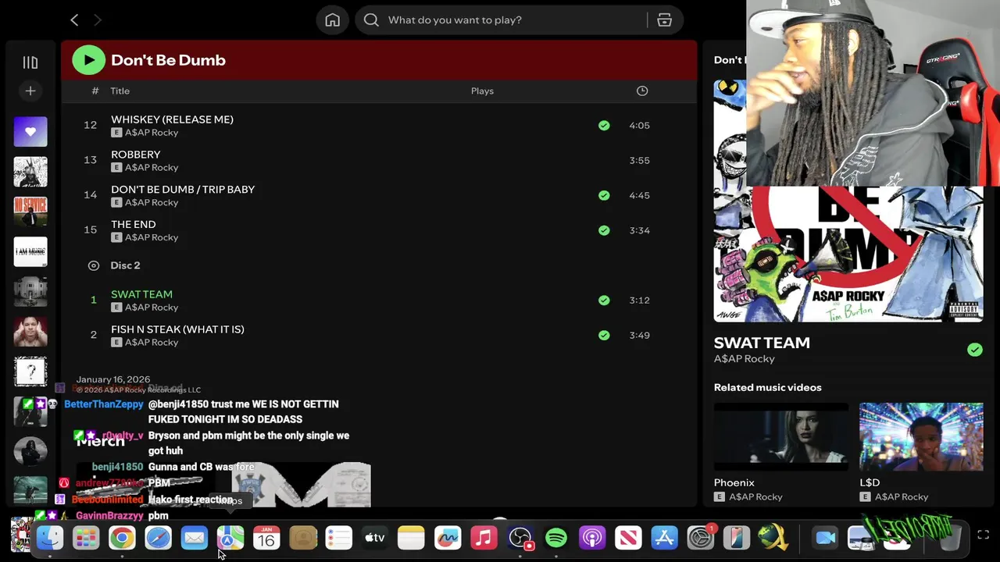Open System Settings in the Dock
This screenshot has width=1000, height=562.
pyautogui.click(x=701, y=538)
